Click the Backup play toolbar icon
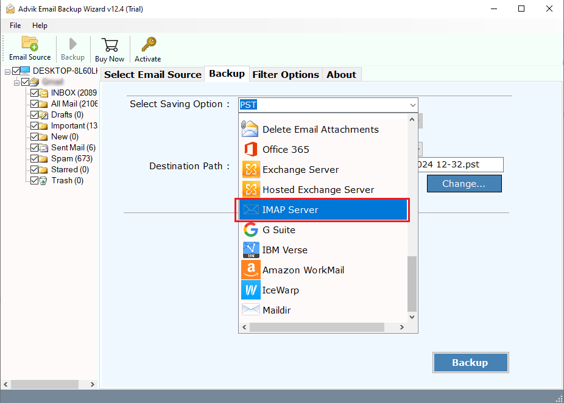Screen dimensions: 564x403 click(72, 44)
